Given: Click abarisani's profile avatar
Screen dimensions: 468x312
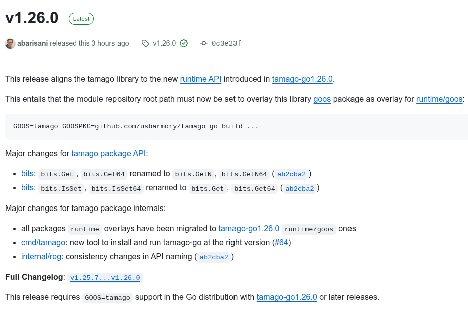Looking at the screenshot, I should [x=10, y=44].
